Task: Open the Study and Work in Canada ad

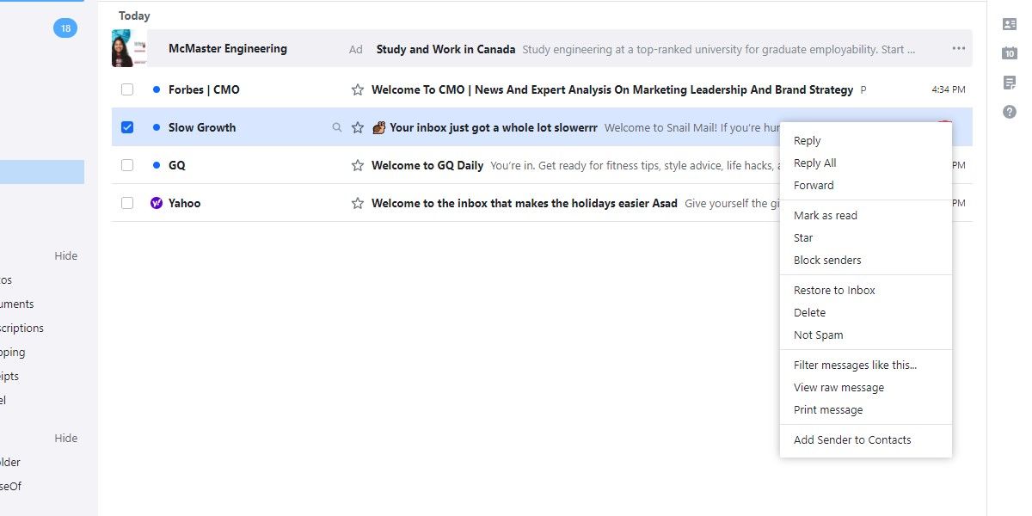Action: (445, 49)
